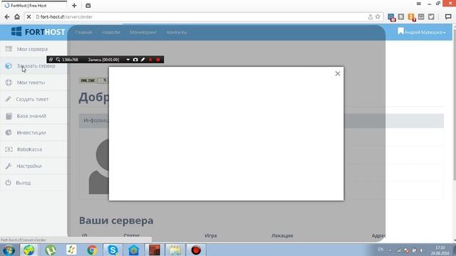
Task: Open the Заказать сервер sidebar item
Action: click(x=33, y=66)
